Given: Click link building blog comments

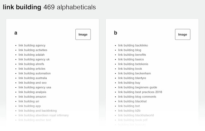Looking at the screenshot, I should click(x=137, y=97).
